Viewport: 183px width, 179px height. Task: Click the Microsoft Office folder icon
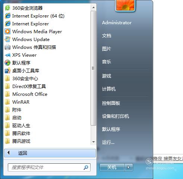(7, 94)
